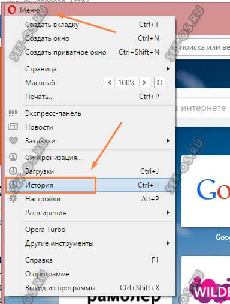Toggle Opera Turbo menu entry
The width and height of the screenshot is (230, 304).
90,230
